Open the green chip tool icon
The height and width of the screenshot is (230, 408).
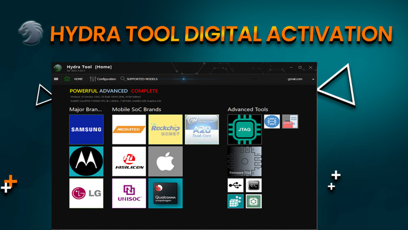click(x=253, y=201)
